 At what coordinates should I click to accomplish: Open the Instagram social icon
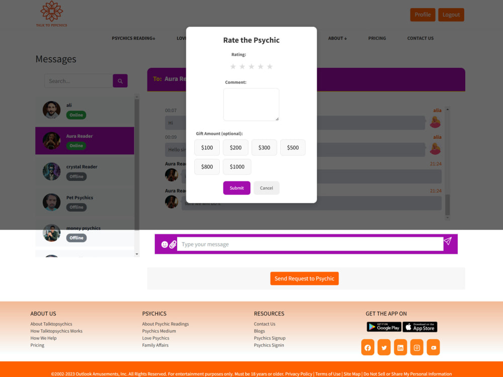coord(416,347)
